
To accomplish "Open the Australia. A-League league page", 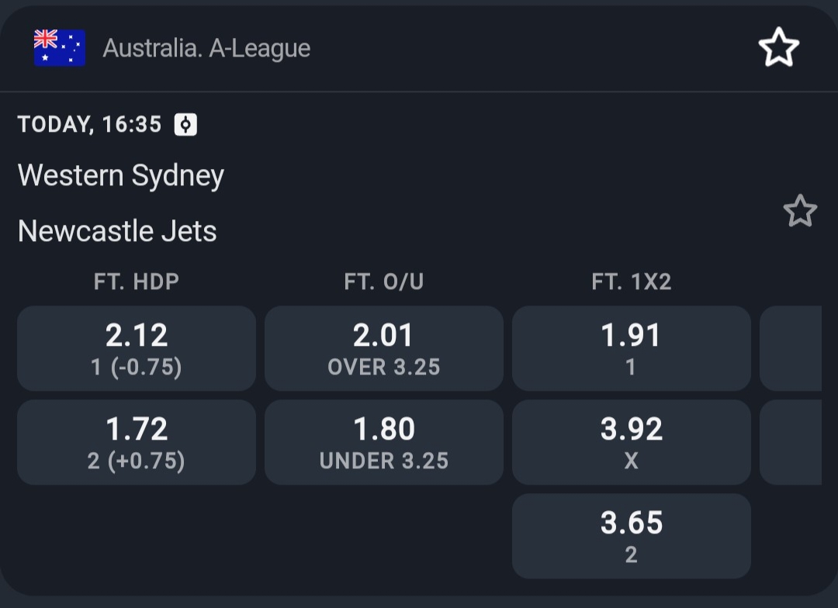I will click(x=206, y=49).
